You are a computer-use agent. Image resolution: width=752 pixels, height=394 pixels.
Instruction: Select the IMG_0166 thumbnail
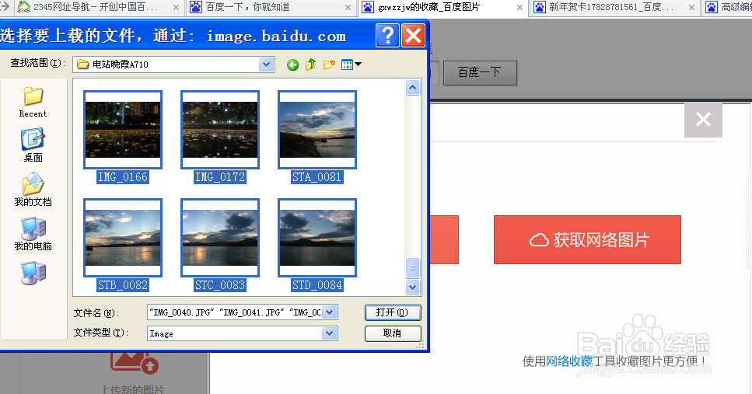click(123, 130)
